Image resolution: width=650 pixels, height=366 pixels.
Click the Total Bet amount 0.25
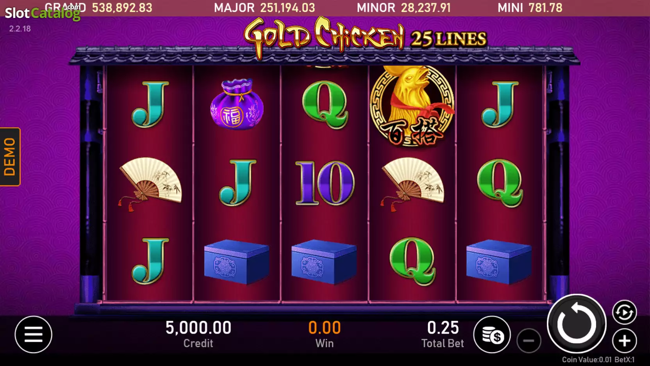tap(443, 328)
